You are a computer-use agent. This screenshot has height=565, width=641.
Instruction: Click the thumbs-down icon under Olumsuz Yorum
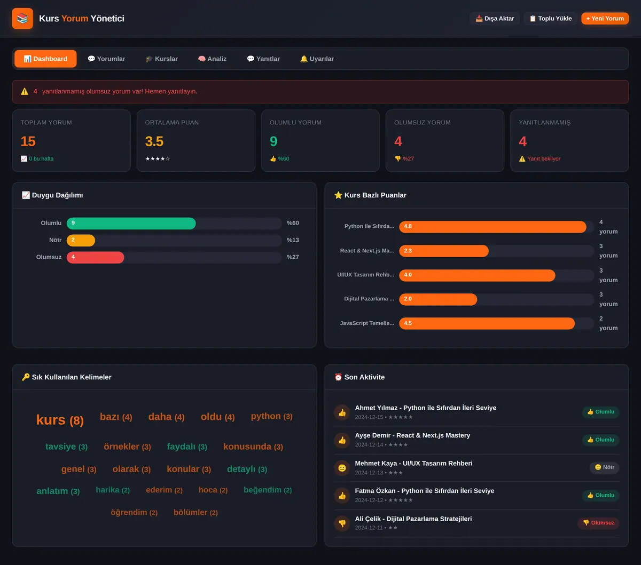(397, 158)
